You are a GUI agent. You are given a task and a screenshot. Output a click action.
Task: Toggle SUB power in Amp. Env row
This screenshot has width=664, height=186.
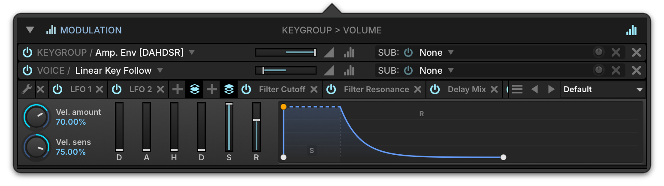(x=408, y=52)
